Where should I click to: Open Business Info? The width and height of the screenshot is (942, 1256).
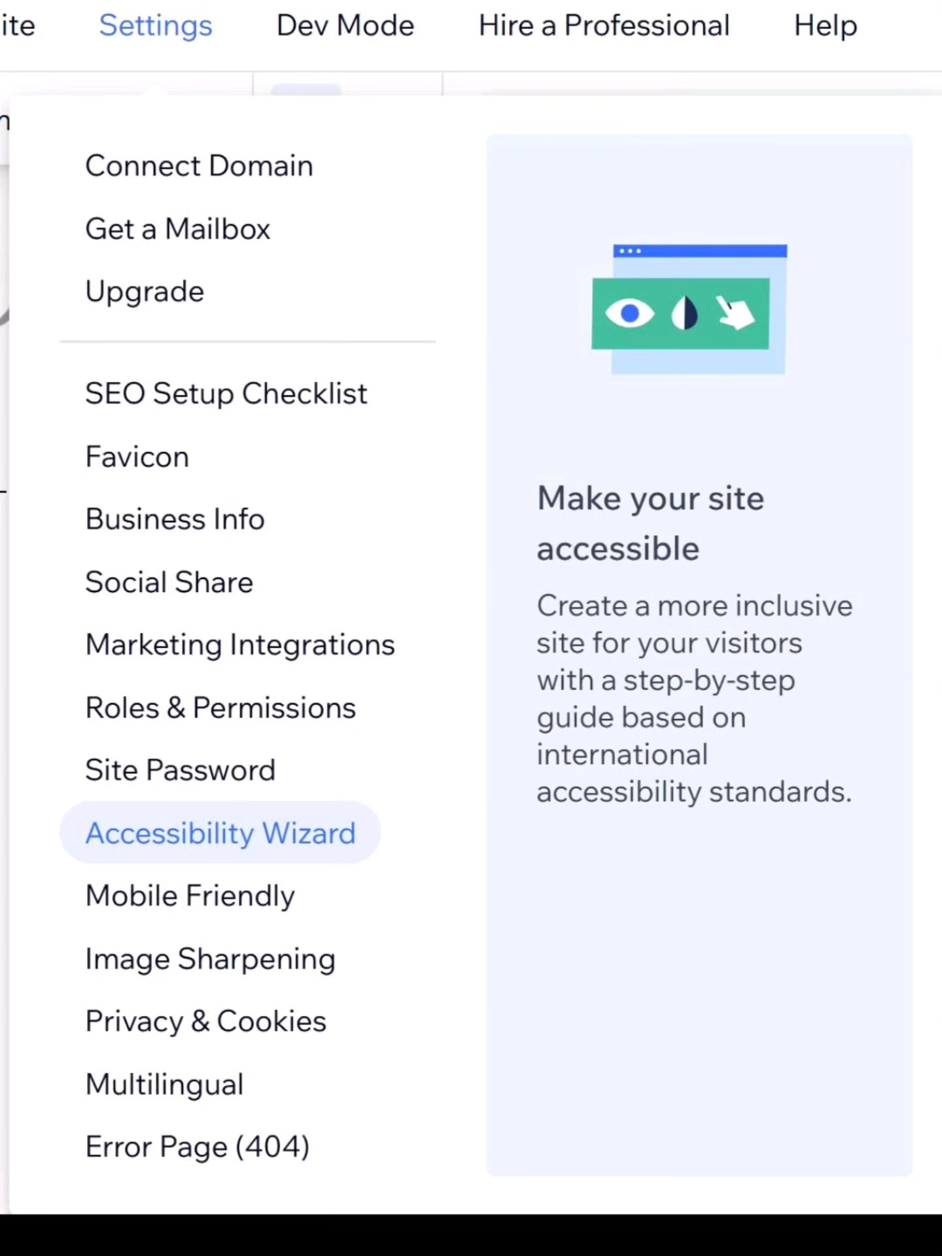[x=174, y=519]
